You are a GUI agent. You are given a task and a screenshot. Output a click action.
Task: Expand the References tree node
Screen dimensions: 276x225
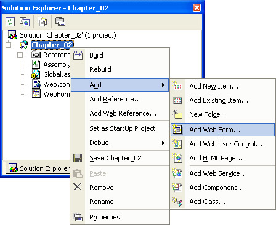(x=20, y=55)
